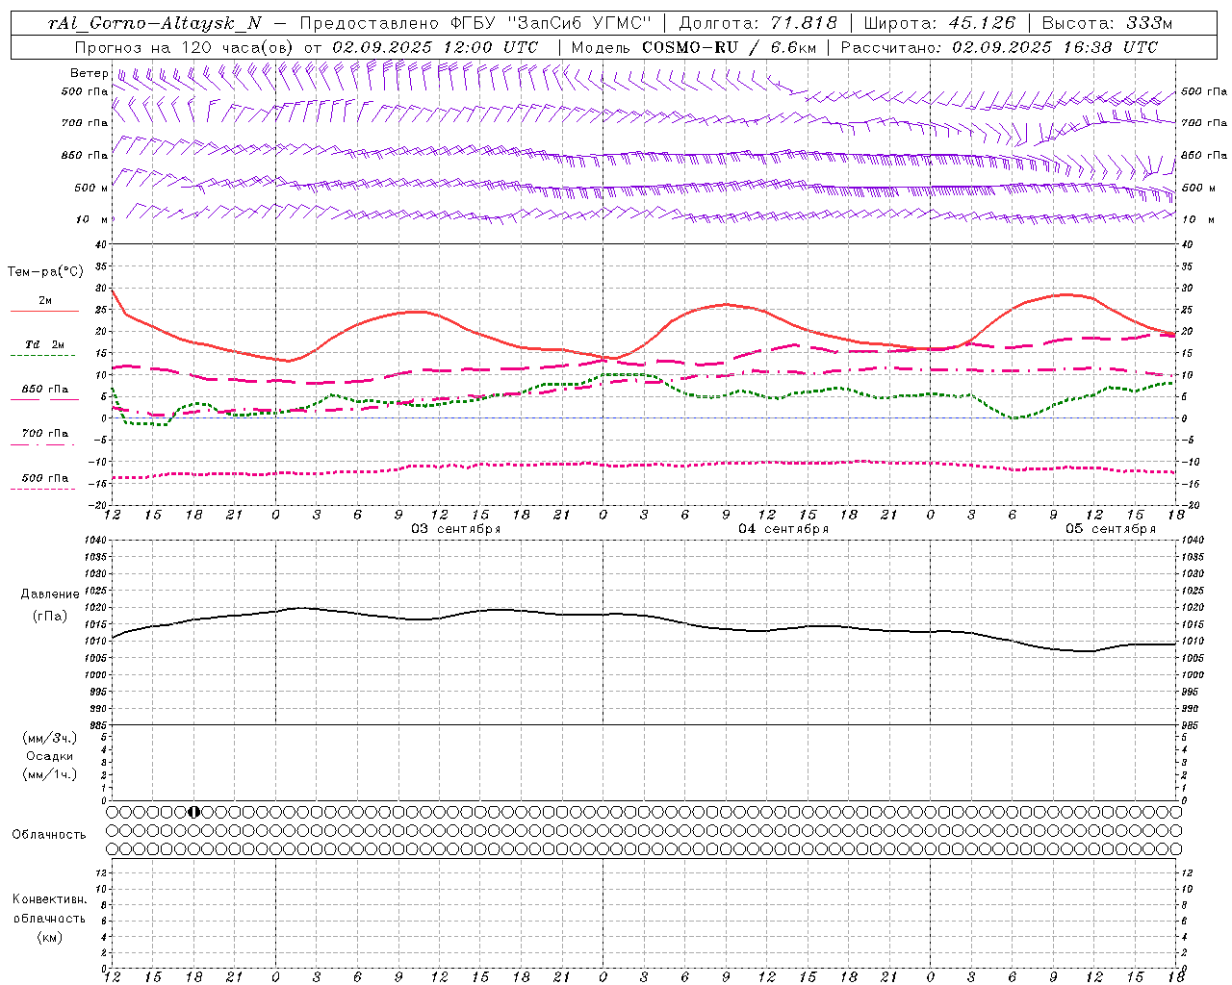Click the half-filled cloudiness circle symbol
This screenshot has width=1232, height=985.
tap(193, 812)
